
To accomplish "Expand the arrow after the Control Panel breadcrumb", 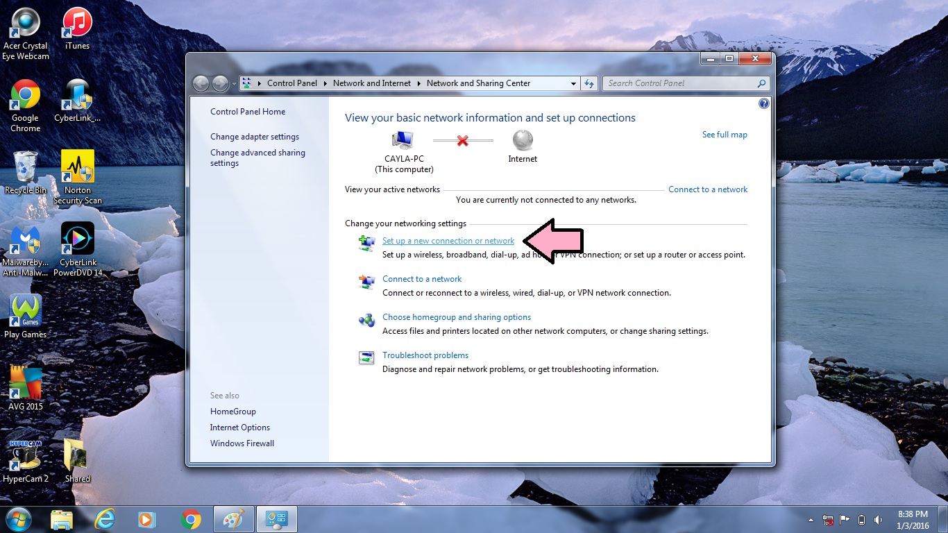I will 325,83.
